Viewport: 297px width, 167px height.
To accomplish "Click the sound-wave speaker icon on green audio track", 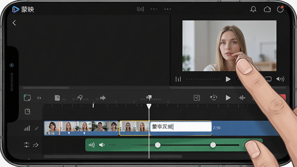I will tap(91, 145).
